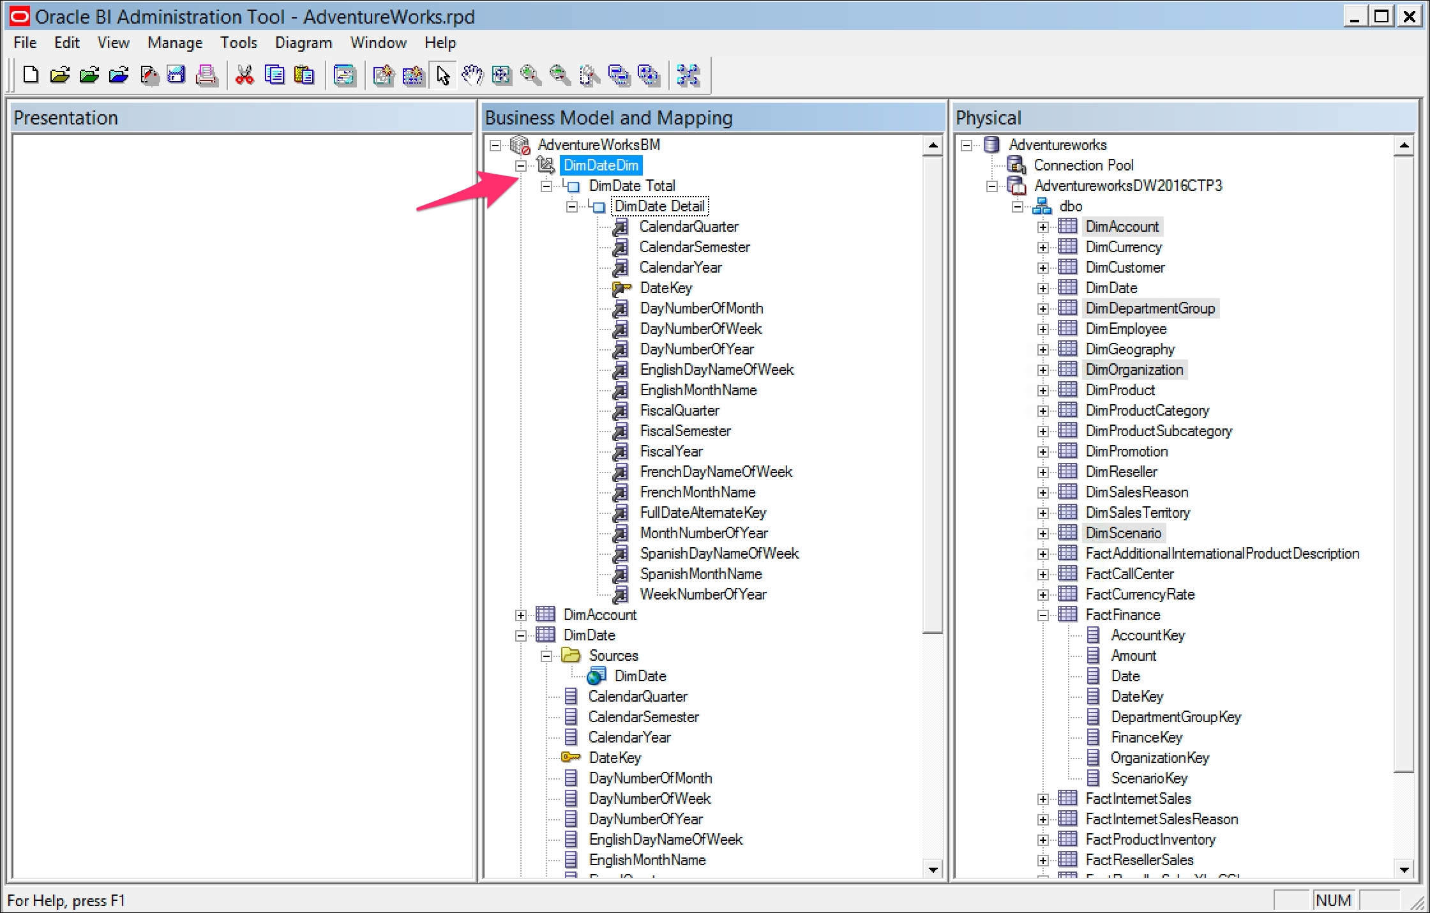The width and height of the screenshot is (1430, 913).
Task: Select DimEmployee physical table
Action: point(1126,329)
